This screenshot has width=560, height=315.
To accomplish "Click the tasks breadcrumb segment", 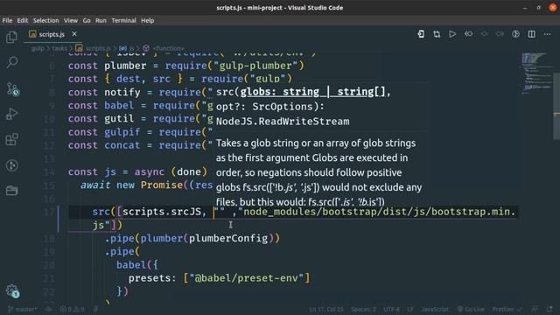I will click(x=59, y=48).
